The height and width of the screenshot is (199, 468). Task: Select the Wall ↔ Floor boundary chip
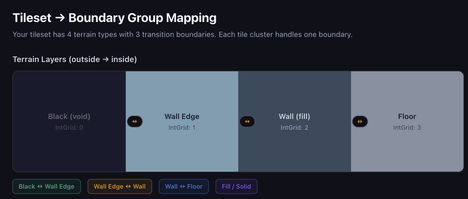[184, 187]
